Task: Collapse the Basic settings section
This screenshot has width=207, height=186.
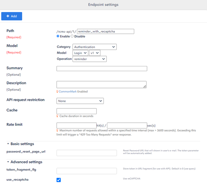Action: (8, 144)
